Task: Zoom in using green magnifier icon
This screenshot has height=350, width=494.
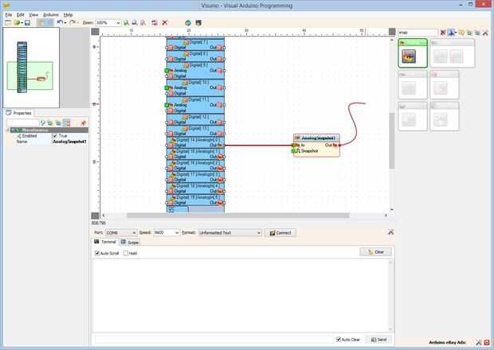Action: tap(126, 22)
